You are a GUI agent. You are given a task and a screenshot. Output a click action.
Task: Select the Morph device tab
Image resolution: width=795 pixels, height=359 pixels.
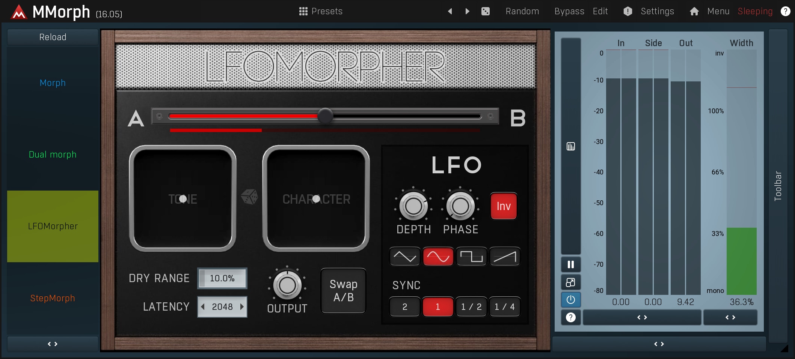pyautogui.click(x=53, y=83)
